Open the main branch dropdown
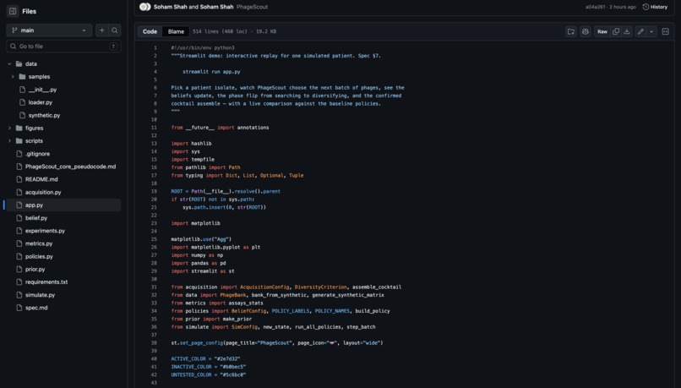This screenshot has height=388, width=681. [49, 30]
